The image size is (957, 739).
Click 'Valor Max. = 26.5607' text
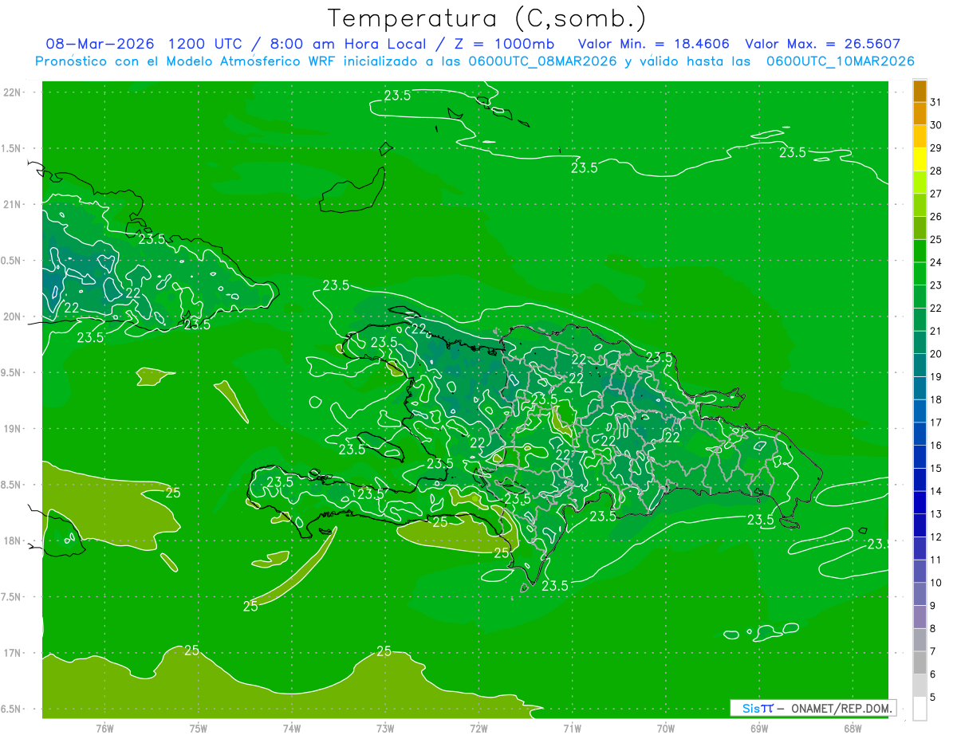pyautogui.click(x=822, y=44)
